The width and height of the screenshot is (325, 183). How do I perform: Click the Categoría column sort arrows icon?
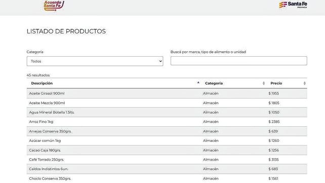tap(264, 83)
